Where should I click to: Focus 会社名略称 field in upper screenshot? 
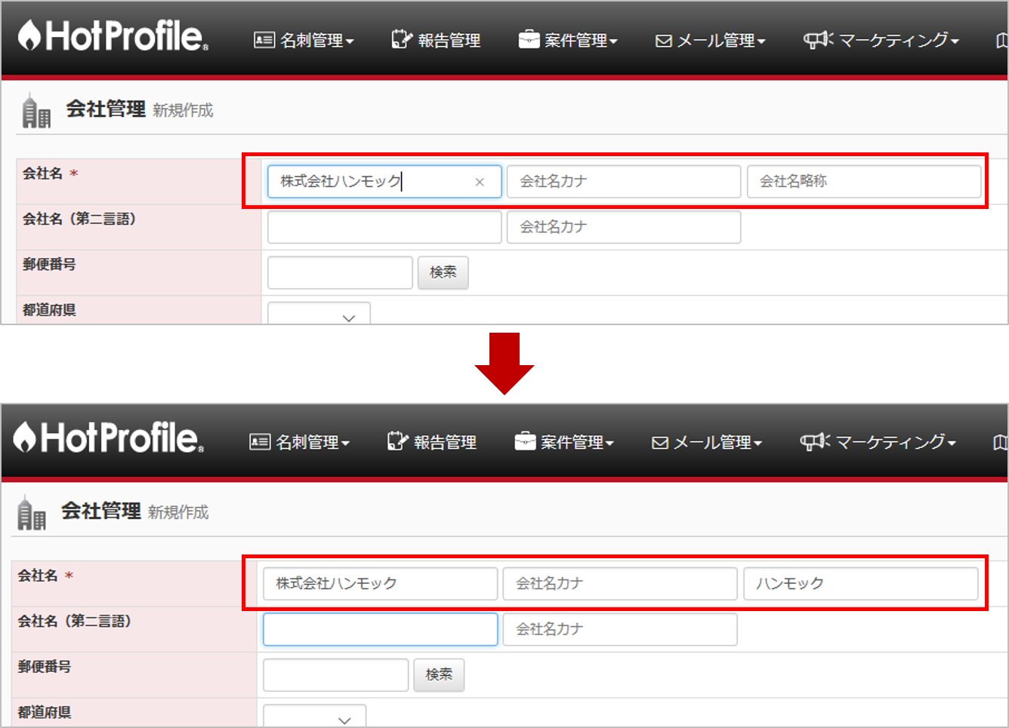click(864, 182)
